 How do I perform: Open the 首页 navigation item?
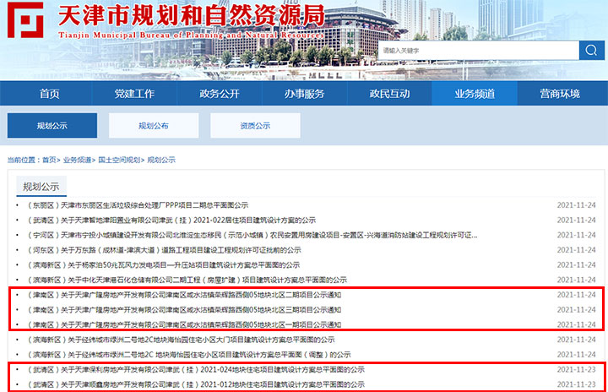[49, 94]
